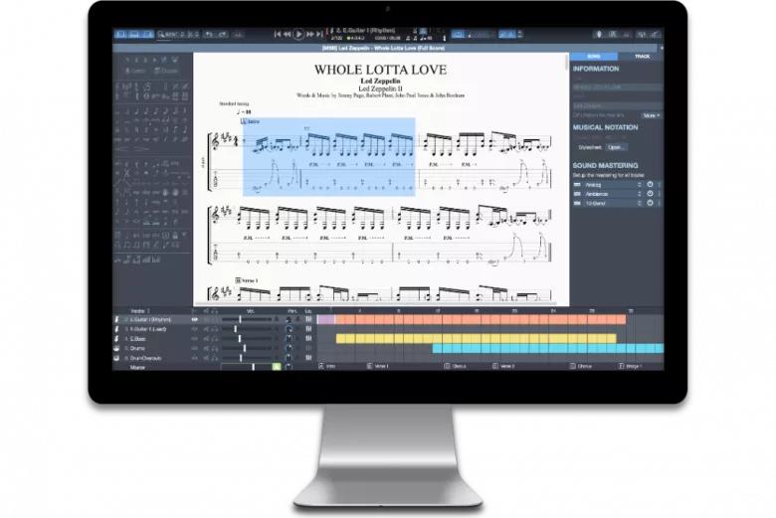776x518 pixels.
Task: Toggle power for the Analog effect
Action: pyautogui.click(x=650, y=185)
